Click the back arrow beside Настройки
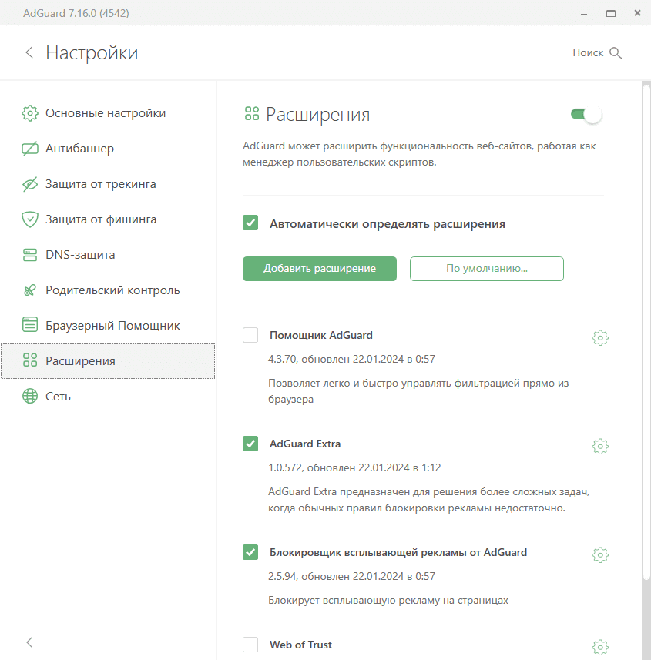 click(x=29, y=52)
